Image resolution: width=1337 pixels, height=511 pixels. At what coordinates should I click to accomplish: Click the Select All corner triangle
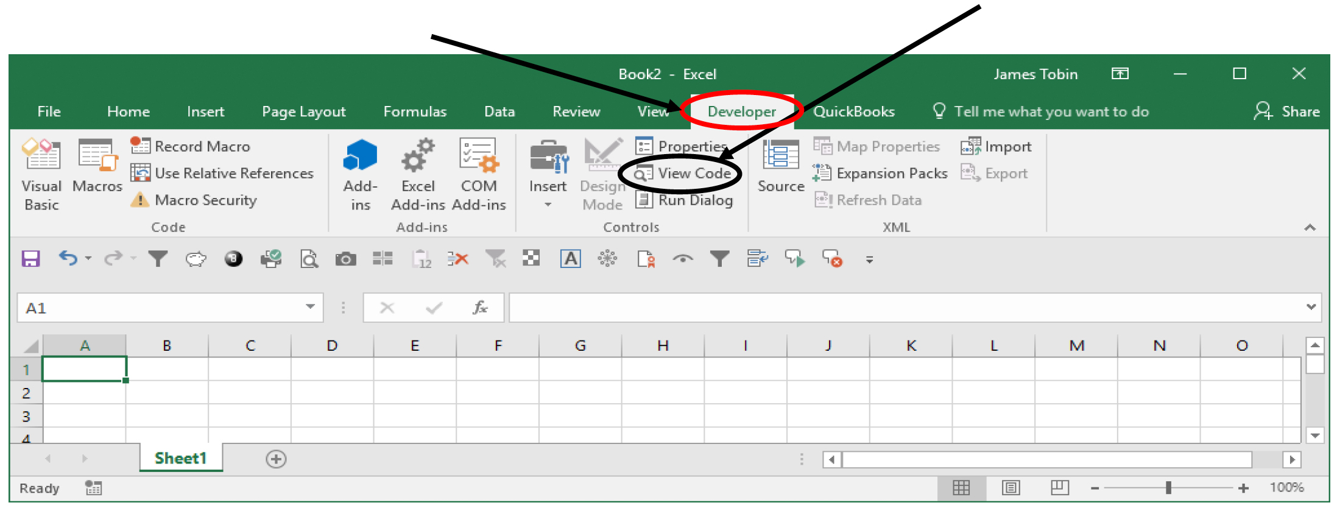pyautogui.click(x=30, y=346)
